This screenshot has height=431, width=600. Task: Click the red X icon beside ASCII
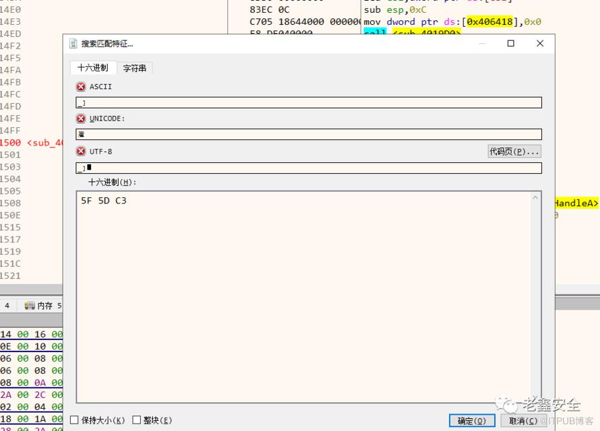81,87
